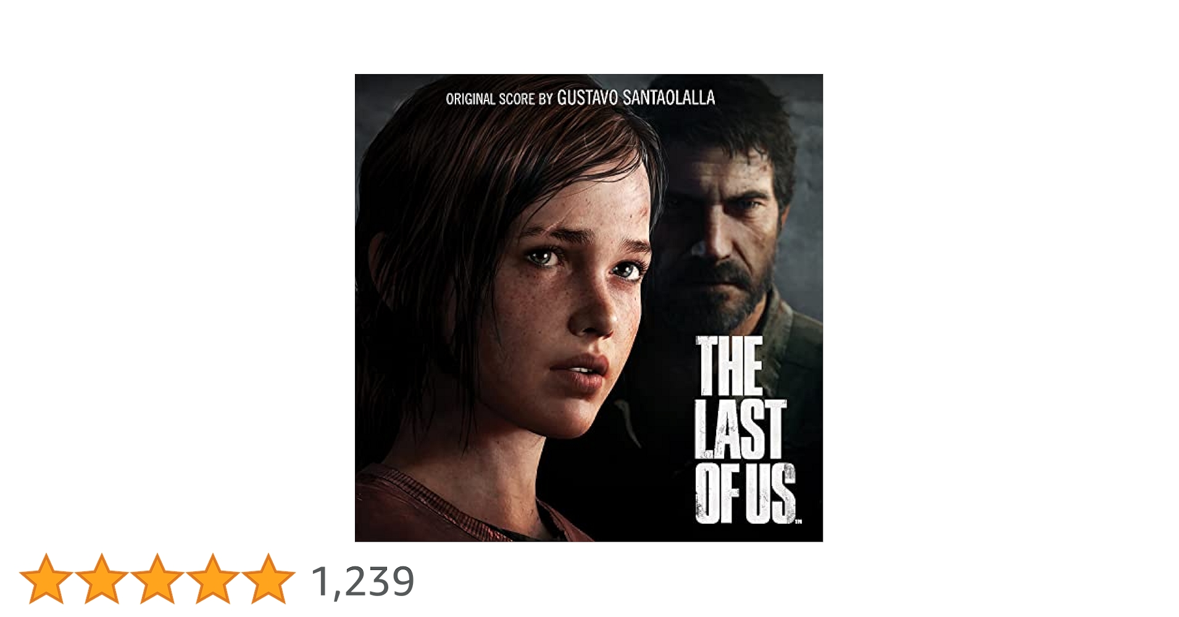
Task: Click the word 'LAST' in the title logo
Action: (x=740, y=429)
